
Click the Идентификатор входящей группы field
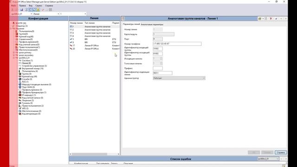pyautogui.click(x=158, y=49)
